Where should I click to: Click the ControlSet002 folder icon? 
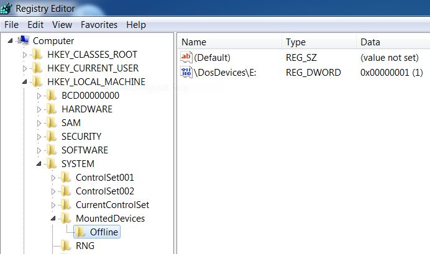click(x=65, y=191)
